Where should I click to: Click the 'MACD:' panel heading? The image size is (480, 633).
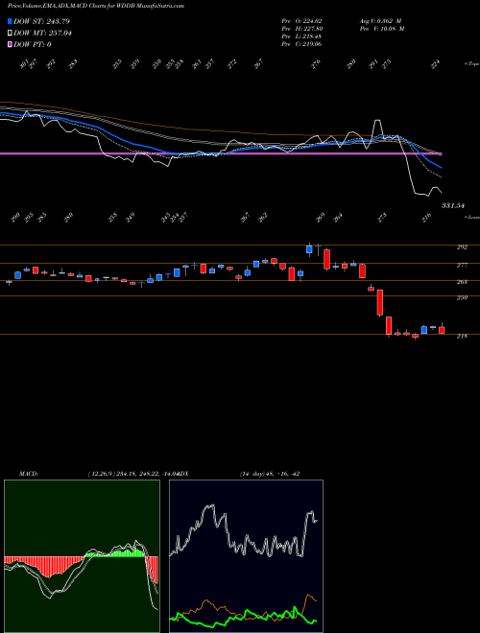(28, 474)
